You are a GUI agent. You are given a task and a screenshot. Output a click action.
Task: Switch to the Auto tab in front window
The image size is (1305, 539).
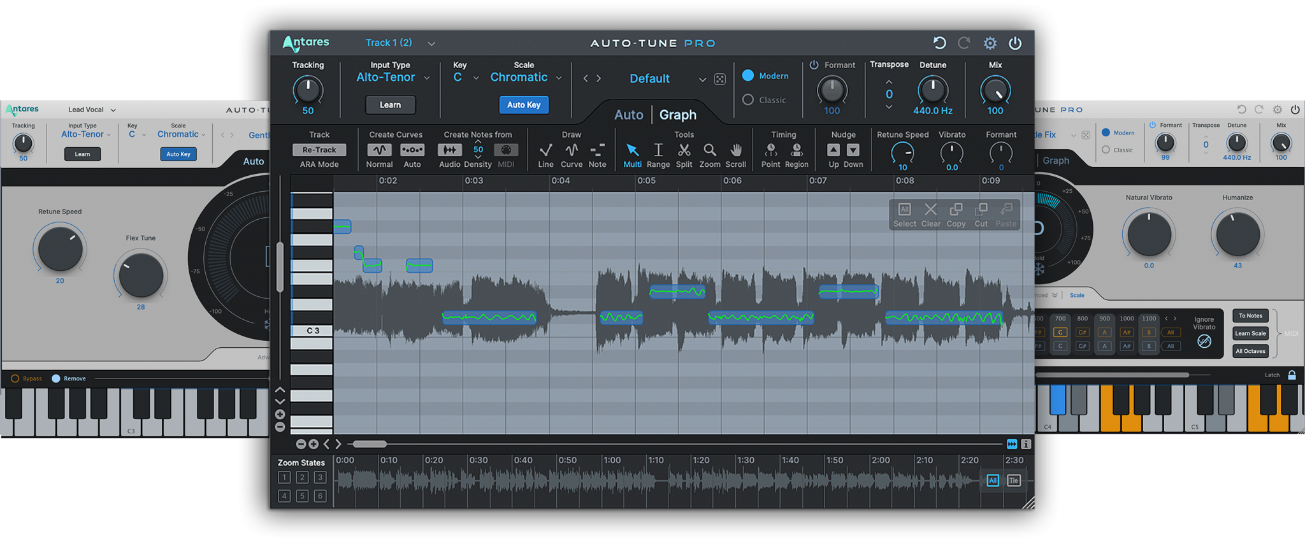pyautogui.click(x=628, y=115)
